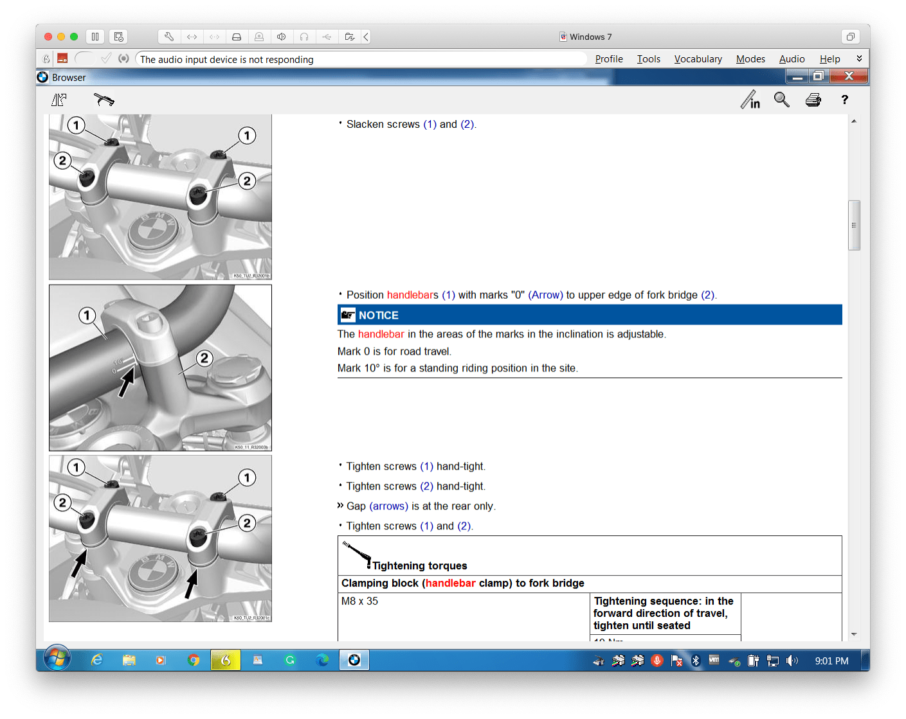The height and width of the screenshot is (719, 906).
Task: Launch Internet Explorer from taskbar
Action: [x=97, y=660]
